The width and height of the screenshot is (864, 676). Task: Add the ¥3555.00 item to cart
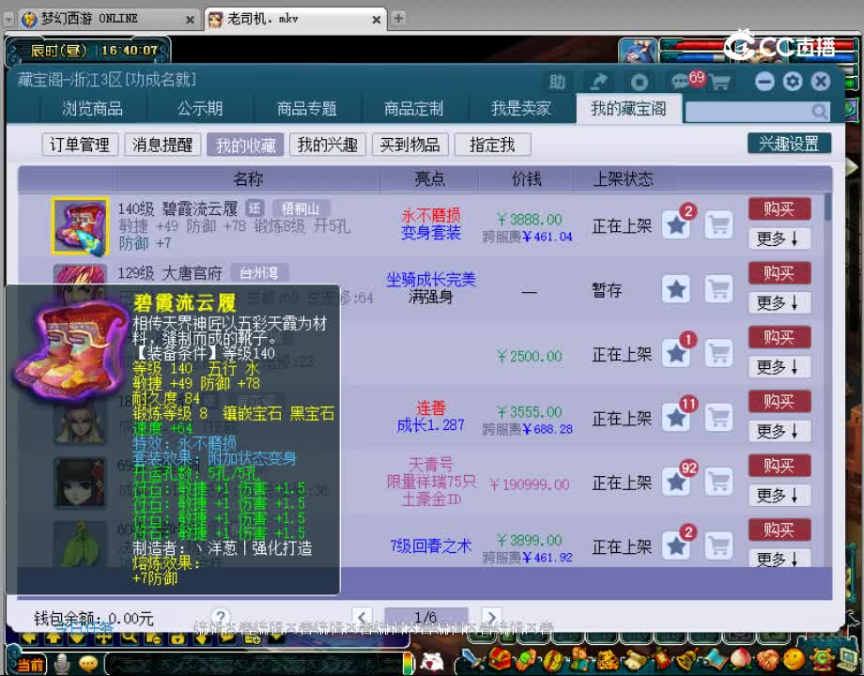[x=718, y=418]
